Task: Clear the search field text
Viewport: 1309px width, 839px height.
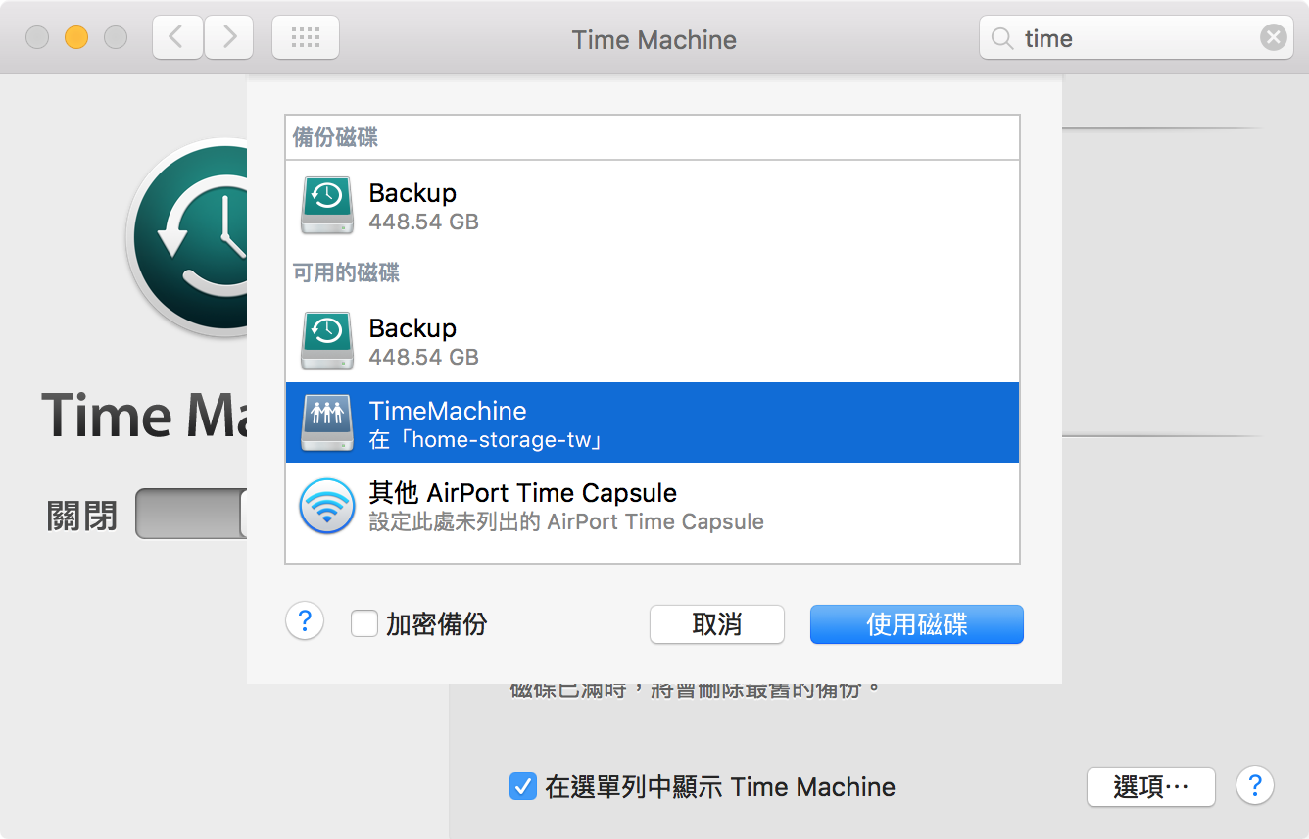Action: (1273, 38)
